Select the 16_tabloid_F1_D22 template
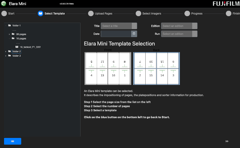The height and width of the screenshot is (148, 240). pos(30,47)
